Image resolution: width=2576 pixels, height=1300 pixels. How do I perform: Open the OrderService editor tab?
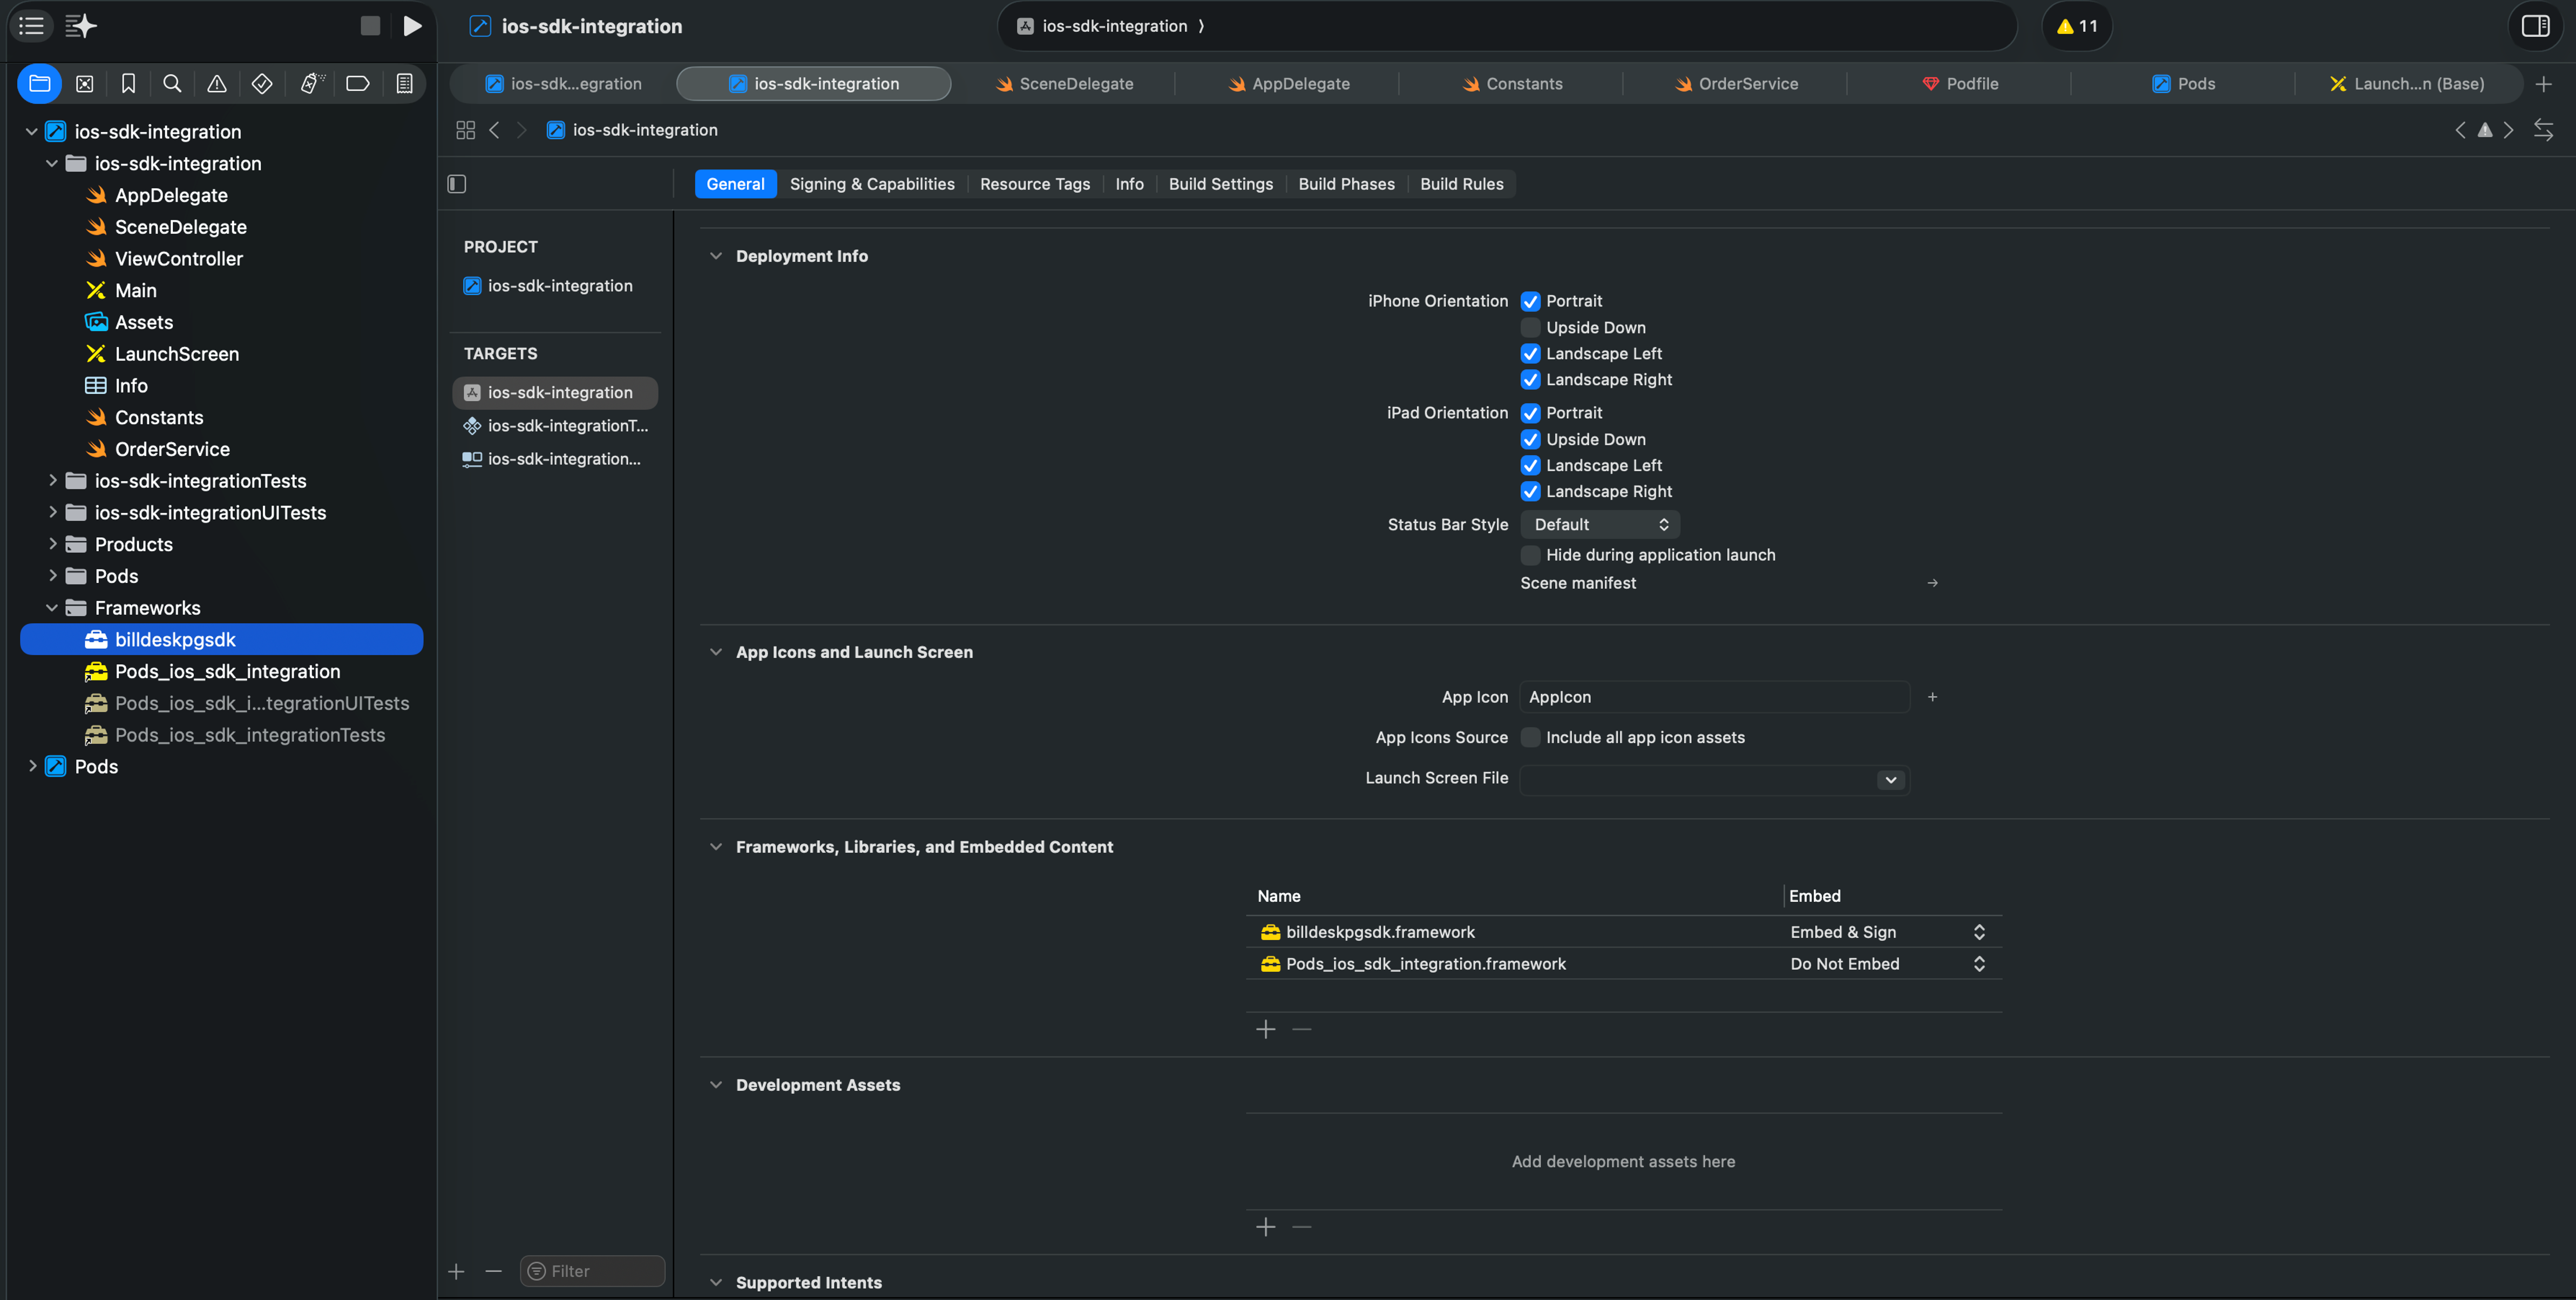point(1736,84)
